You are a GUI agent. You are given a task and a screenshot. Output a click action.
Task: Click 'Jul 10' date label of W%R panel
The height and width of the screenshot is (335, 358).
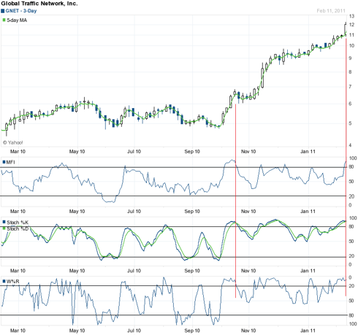[x=134, y=331]
